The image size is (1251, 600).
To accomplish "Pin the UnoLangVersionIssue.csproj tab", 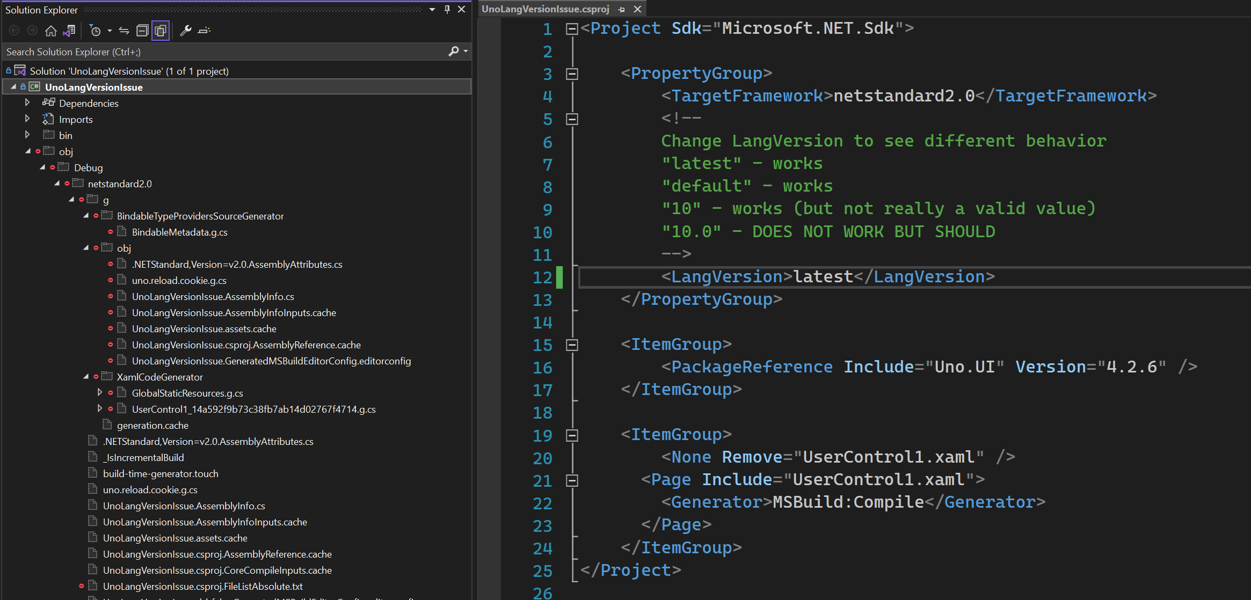I will [621, 10].
